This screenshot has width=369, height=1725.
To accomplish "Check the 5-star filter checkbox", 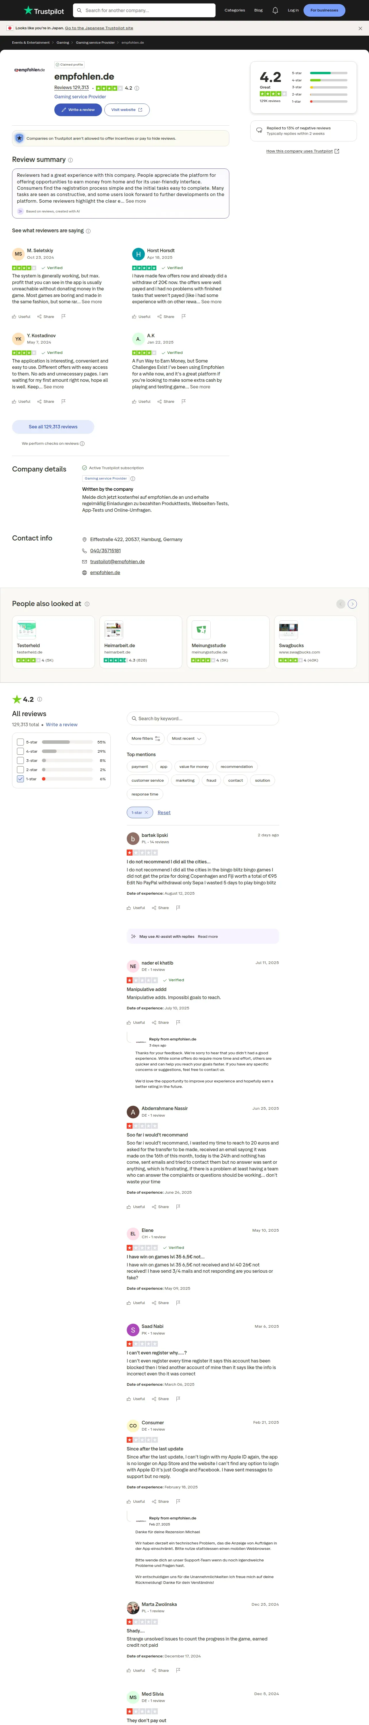I will click(20, 742).
